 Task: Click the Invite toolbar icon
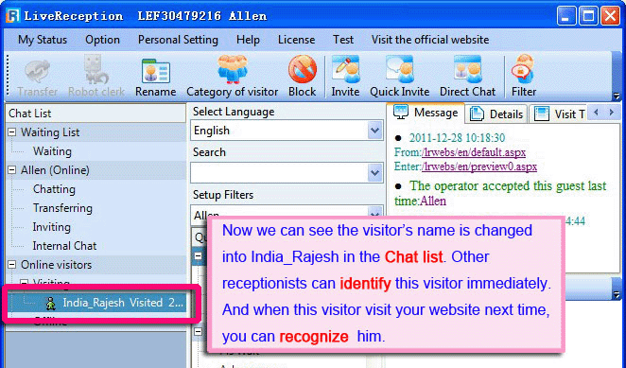pyautogui.click(x=345, y=70)
